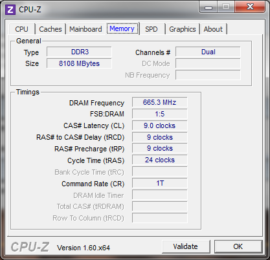Click the Validate button
The image size is (270, 260).
[186, 246]
